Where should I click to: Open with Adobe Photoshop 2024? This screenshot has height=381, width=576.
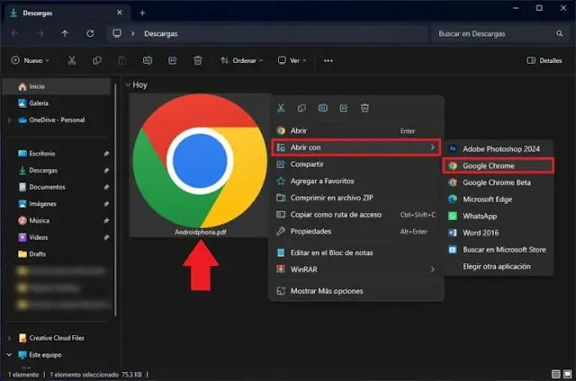[498, 149]
